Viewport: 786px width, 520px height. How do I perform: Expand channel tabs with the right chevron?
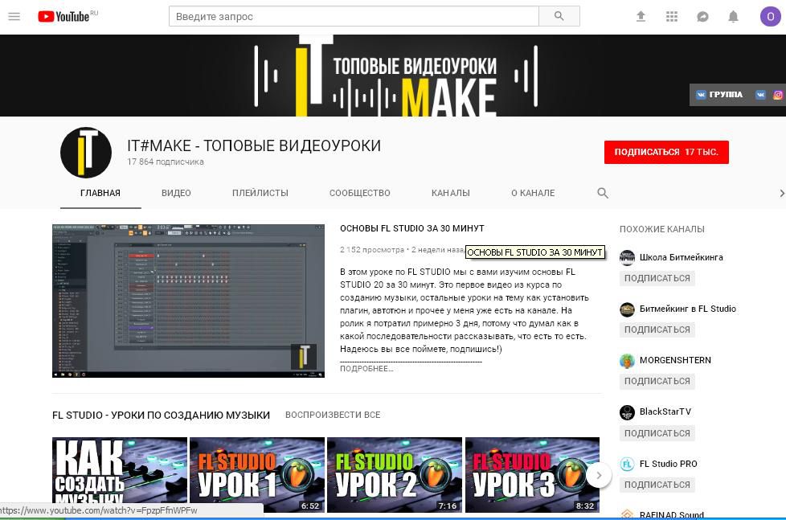[781, 193]
